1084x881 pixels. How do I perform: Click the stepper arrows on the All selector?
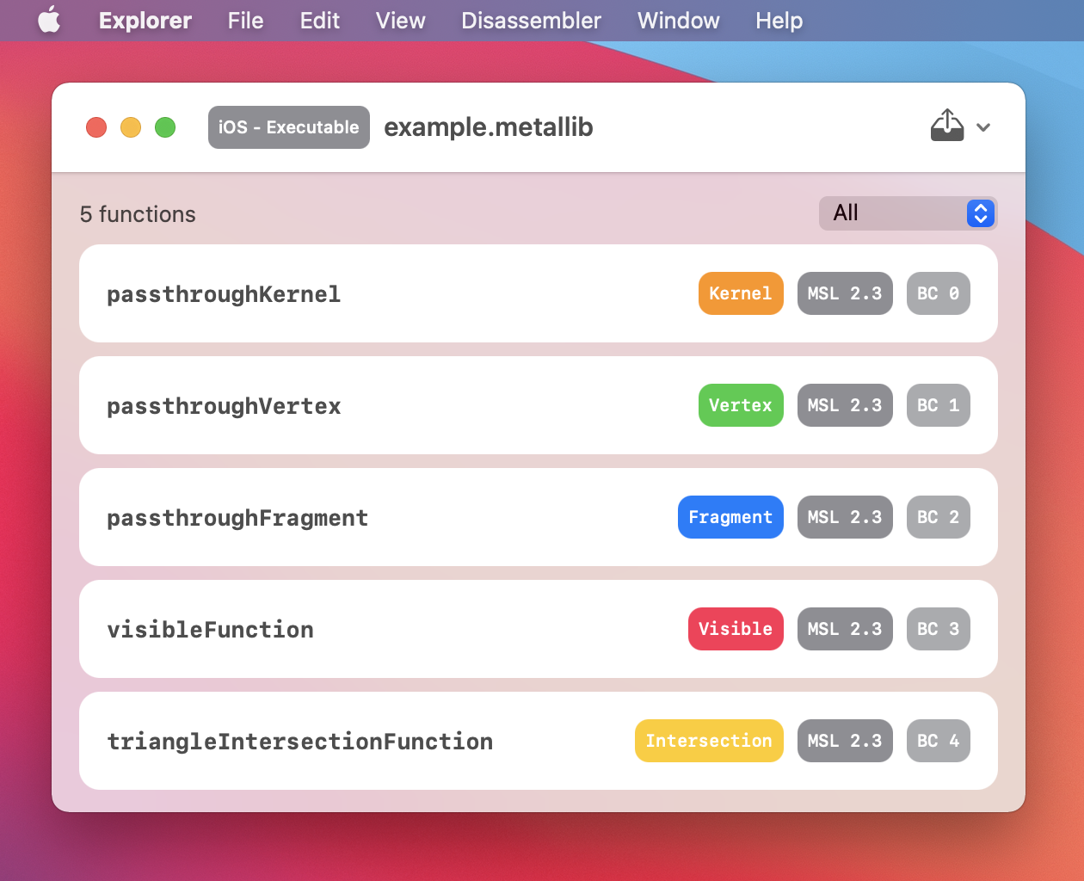pos(979,213)
